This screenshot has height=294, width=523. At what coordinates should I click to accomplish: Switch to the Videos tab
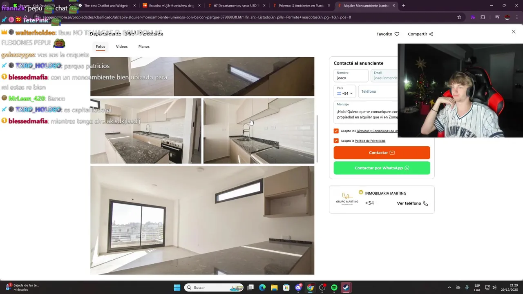coord(122,47)
